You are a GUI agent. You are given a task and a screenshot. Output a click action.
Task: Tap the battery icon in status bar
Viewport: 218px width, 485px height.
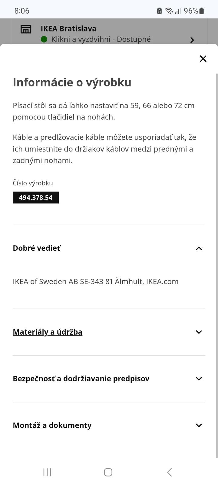pyautogui.click(x=202, y=11)
